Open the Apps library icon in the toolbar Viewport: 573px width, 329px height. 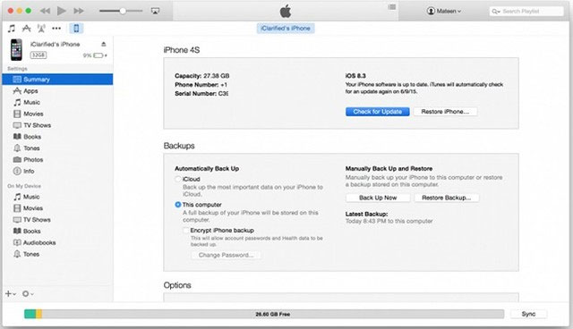tap(26, 28)
